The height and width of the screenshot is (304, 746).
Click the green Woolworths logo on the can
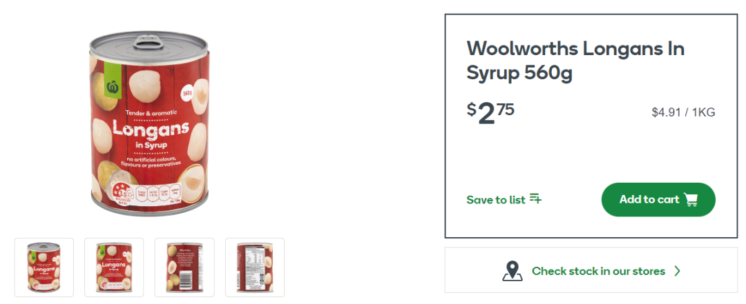pyautogui.click(x=113, y=86)
